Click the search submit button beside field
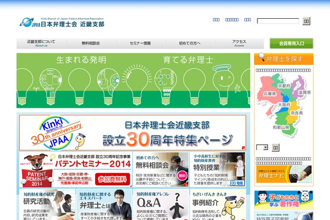 coord(306,21)
